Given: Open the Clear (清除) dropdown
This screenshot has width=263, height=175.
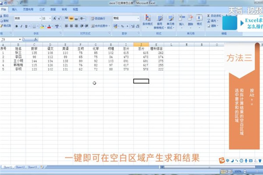Looking at the screenshot, I should coord(213,26).
